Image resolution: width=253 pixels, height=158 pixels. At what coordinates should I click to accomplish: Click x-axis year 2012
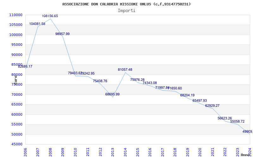(100, 152)
